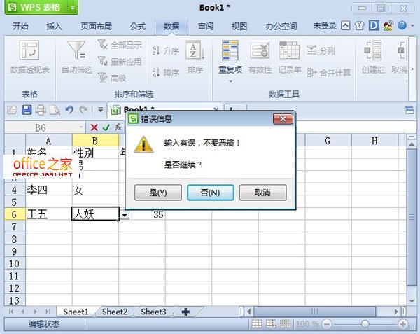Click the PivotTable (数据透视表) icon
420x334 pixels.
click(x=29, y=50)
